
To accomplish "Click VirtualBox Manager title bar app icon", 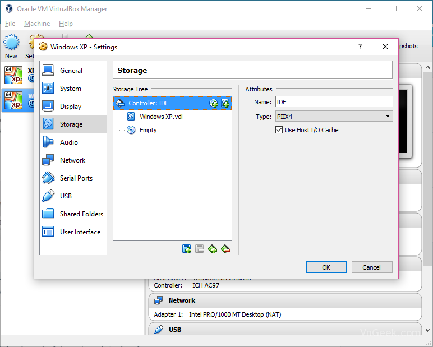I will point(9,8).
